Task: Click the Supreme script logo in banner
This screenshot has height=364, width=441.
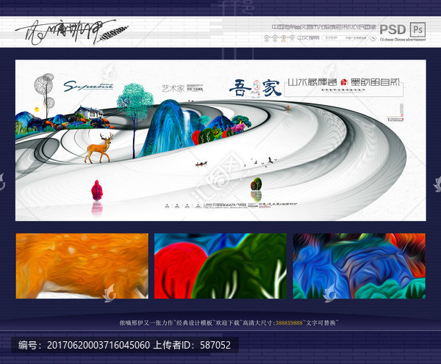Action: tap(88, 86)
